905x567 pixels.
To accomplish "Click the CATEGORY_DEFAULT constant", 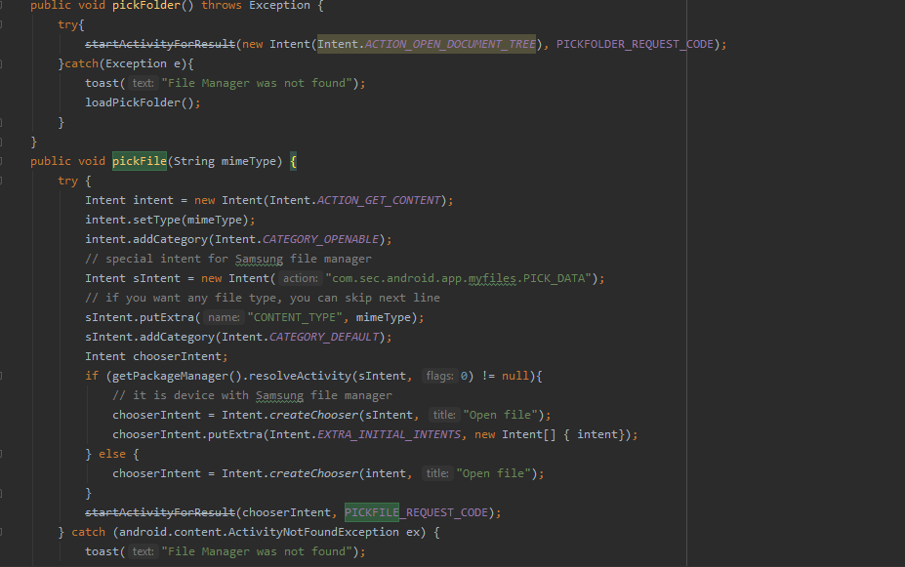I will tap(324, 337).
